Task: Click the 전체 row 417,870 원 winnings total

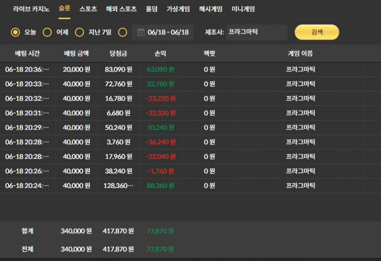Action: coord(118,249)
